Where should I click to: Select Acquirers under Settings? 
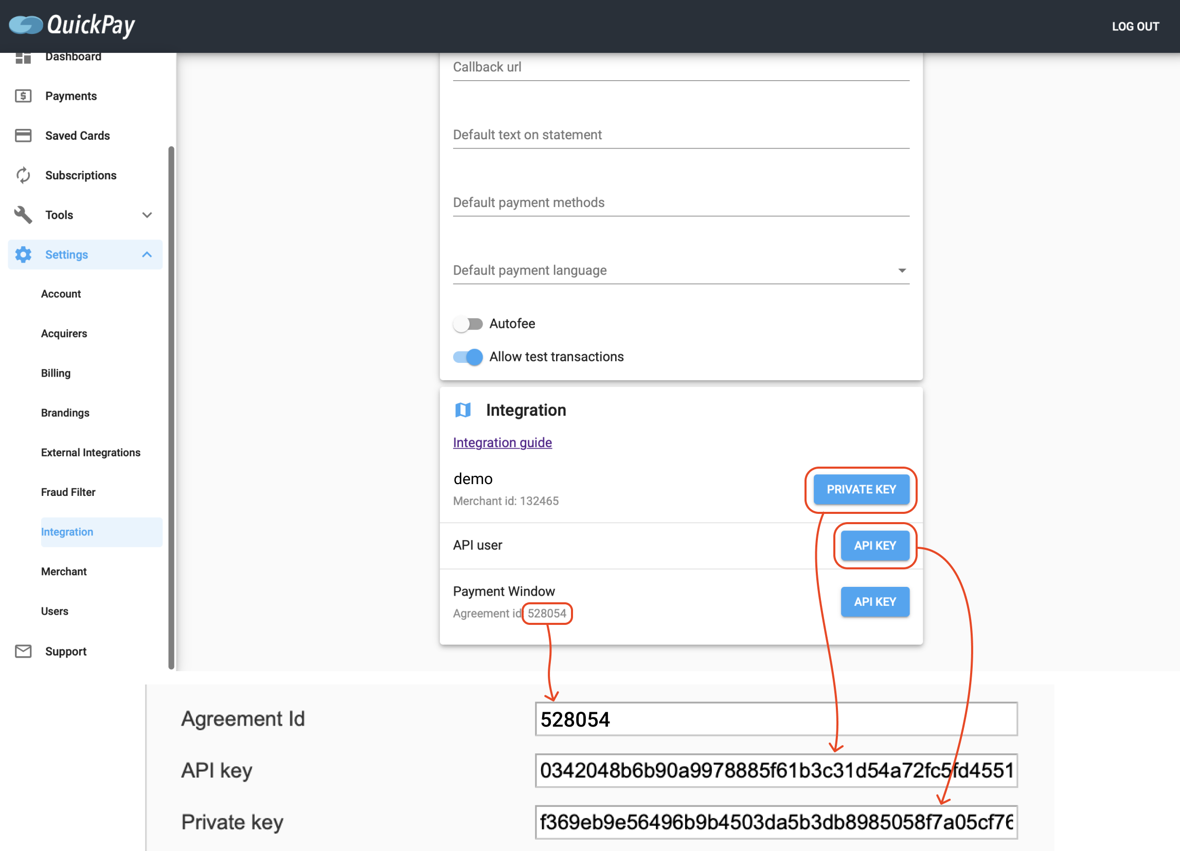(x=64, y=333)
